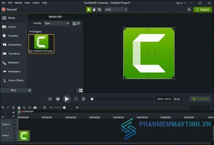Collapse the Images section
This screenshot has width=214, height=145.
pyautogui.click(x=30, y=31)
